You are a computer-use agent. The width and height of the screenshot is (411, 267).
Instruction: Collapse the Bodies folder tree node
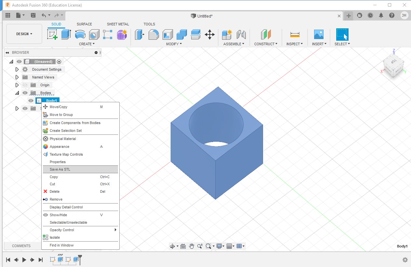pos(17,93)
